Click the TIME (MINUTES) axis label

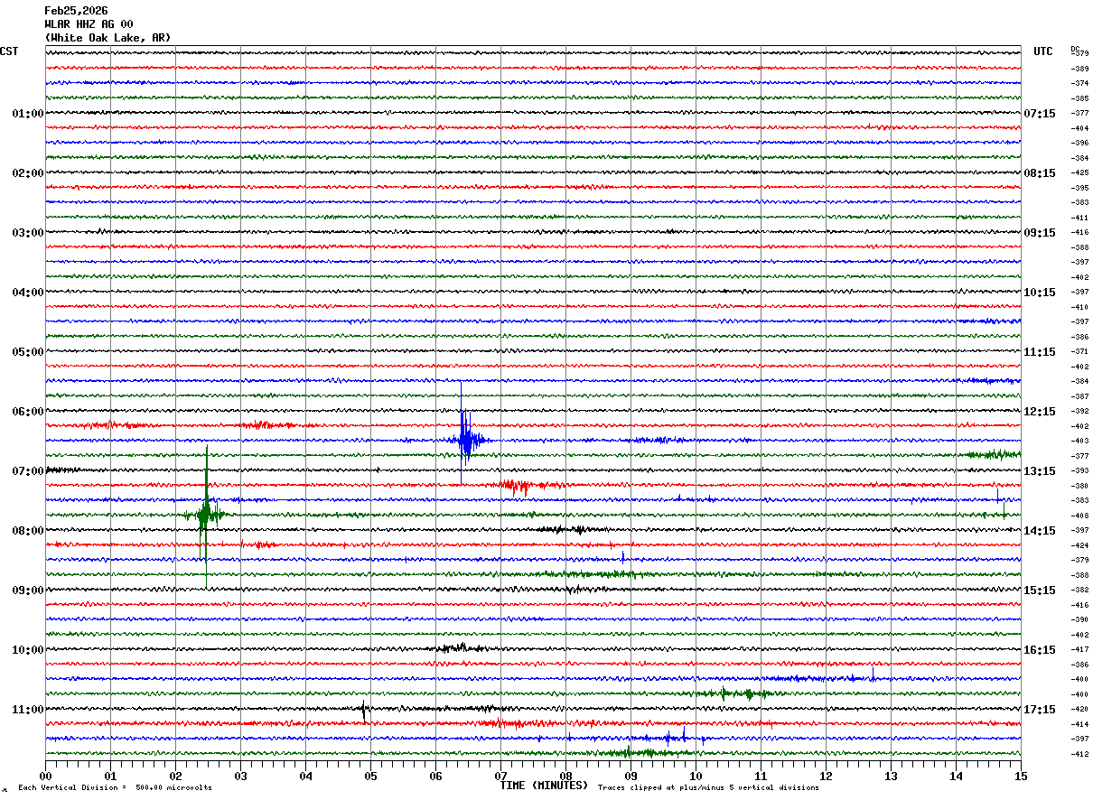tap(544, 786)
